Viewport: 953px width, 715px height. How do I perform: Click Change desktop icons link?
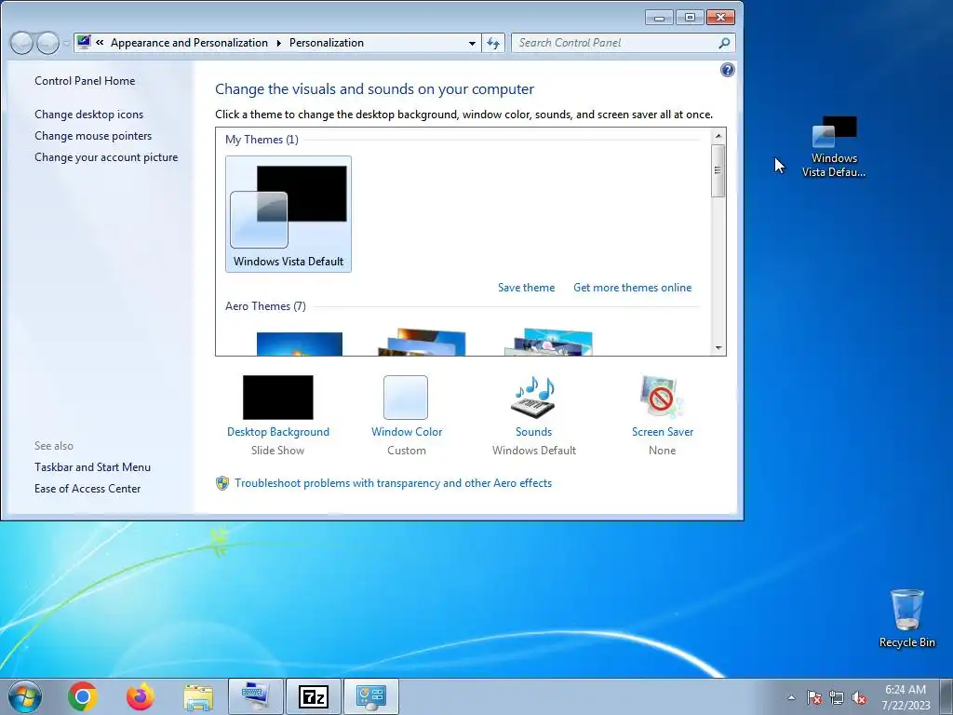click(x=88, y=115)
